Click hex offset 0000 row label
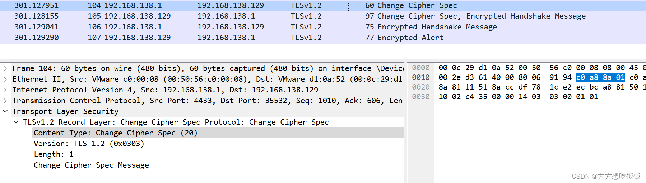 pyautogui.click(x=420, y=68)
